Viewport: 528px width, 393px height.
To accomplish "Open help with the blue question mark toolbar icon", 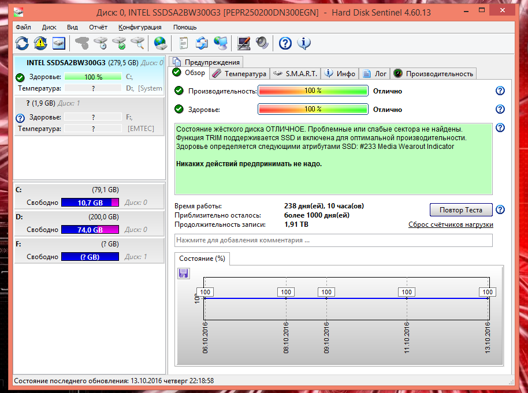I will 285,43.
